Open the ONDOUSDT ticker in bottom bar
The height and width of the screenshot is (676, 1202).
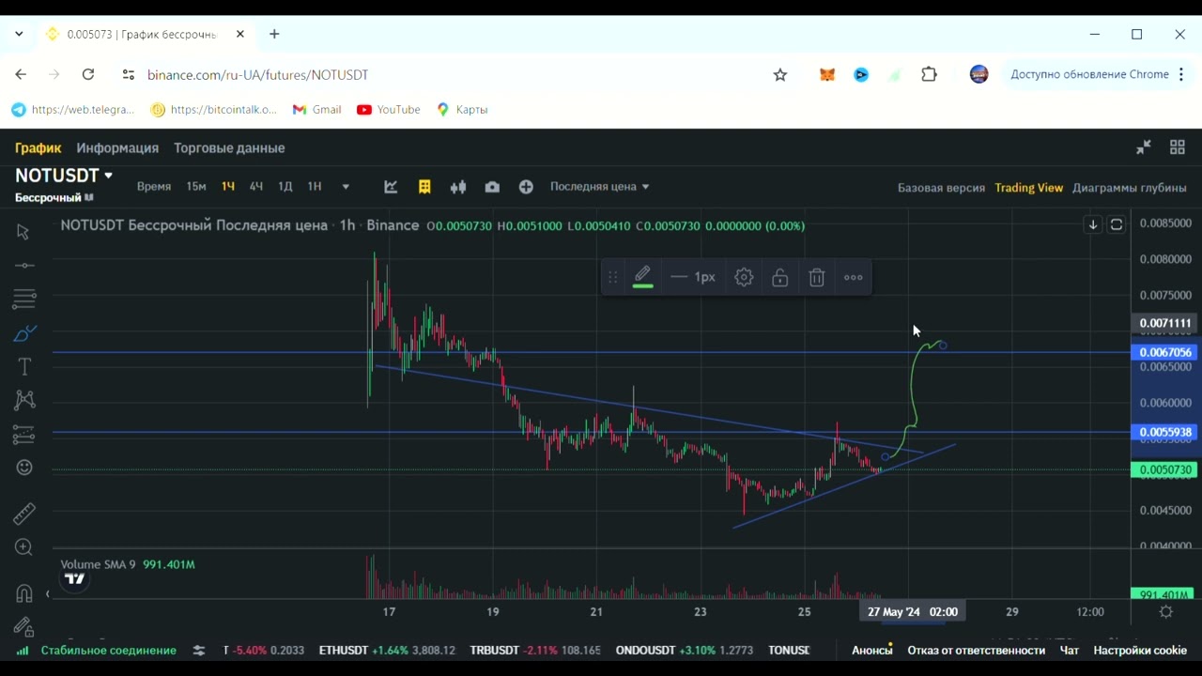click(x=685, y=650)
